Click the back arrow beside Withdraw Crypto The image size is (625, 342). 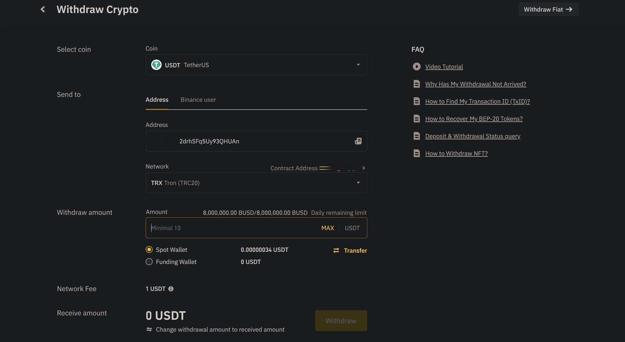tap(43, 9)
